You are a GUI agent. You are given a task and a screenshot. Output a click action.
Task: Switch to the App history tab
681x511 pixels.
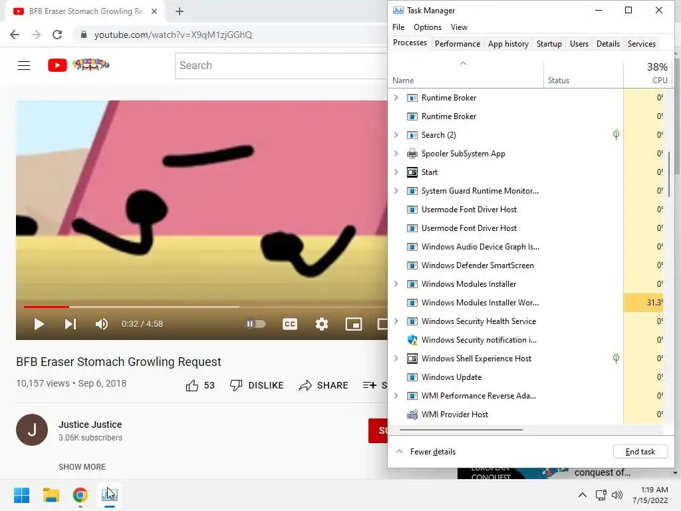pos(508,44)
